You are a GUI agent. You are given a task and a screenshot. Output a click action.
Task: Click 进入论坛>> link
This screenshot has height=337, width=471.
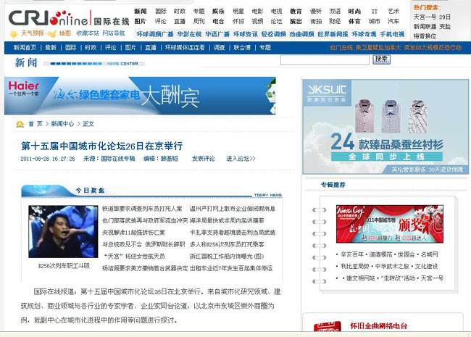click(241, 159)
